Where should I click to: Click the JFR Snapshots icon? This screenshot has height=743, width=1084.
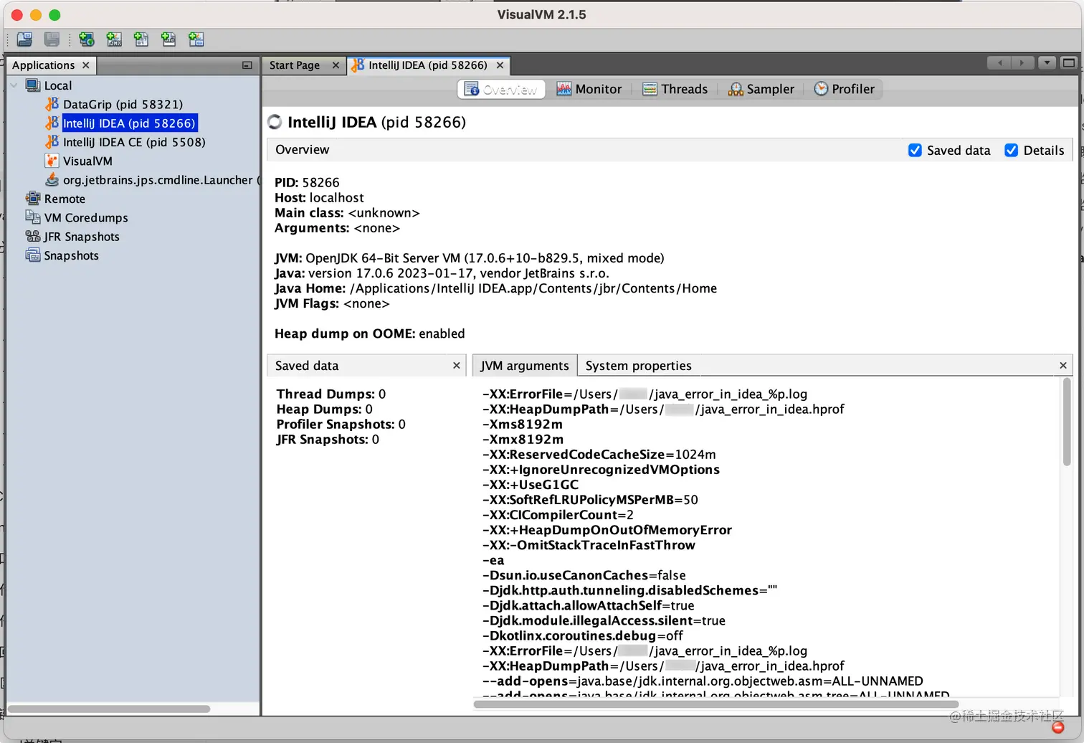click(33, 236)
